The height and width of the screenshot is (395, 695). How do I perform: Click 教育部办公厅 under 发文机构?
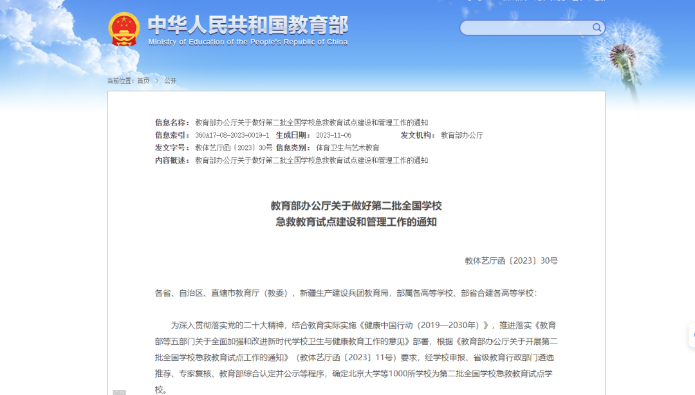461,135
